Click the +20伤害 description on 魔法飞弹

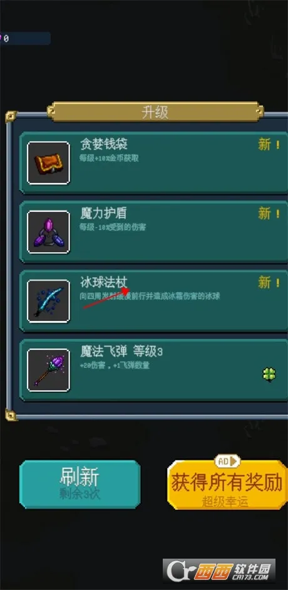coord(115,366)
